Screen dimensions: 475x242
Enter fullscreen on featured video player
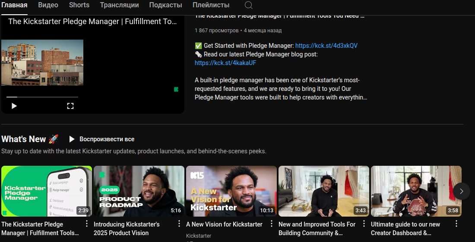pos(70,106)
